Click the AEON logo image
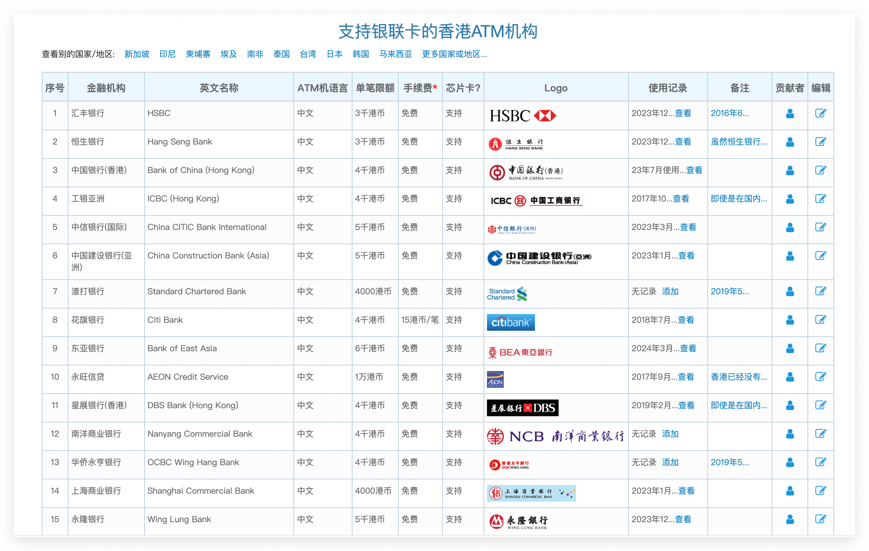This screenshot has width=869, height=551. click(495, 379)
